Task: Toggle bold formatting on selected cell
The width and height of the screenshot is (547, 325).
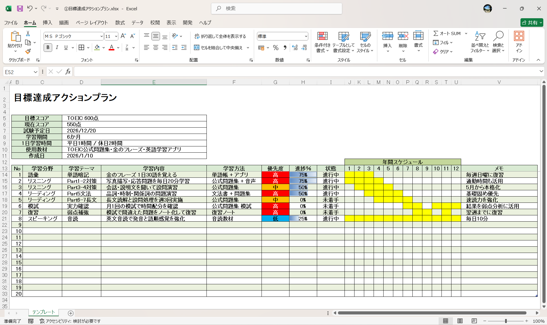Action: tap(48, 48)
